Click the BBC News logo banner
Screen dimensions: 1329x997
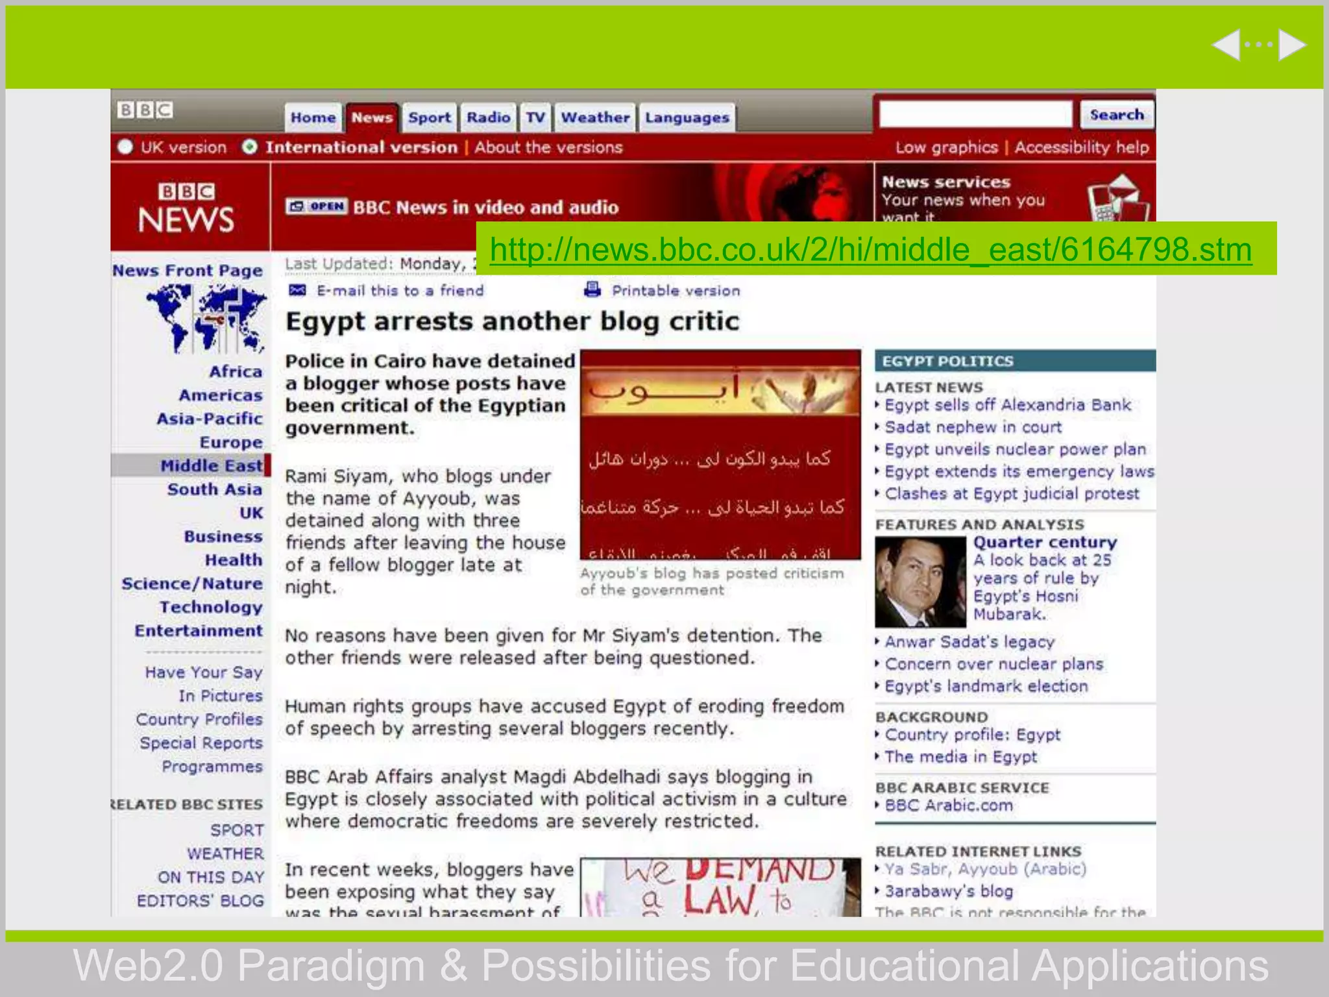pyautogui.click(x=186, y=208)
